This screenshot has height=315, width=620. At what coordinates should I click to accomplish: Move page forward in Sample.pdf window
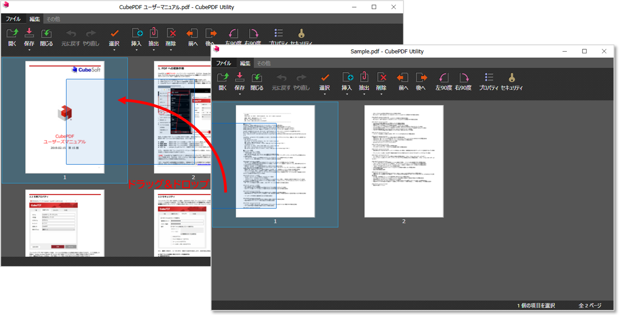point(403,77)
